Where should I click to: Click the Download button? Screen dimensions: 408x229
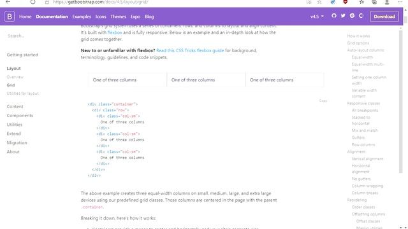384,17
